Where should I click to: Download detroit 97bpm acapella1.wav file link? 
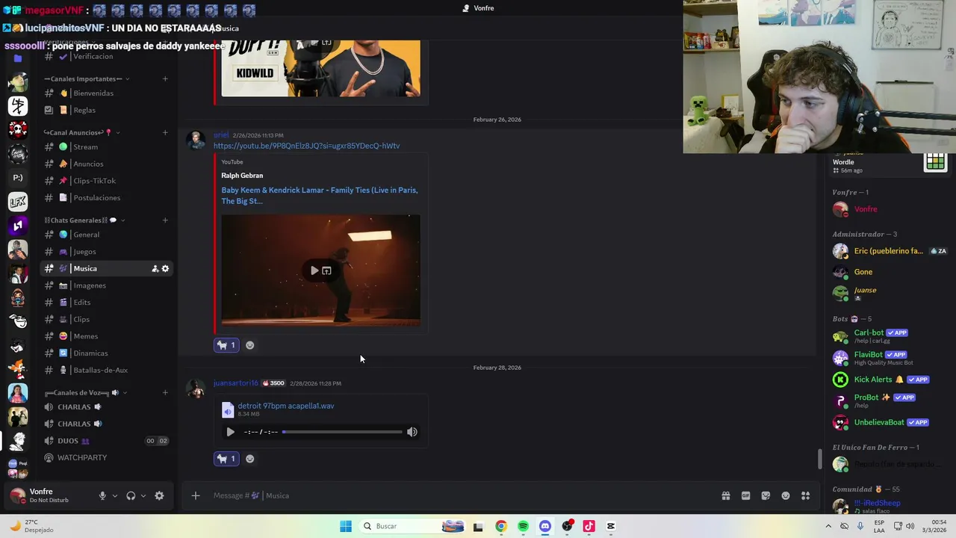point(286,406)
